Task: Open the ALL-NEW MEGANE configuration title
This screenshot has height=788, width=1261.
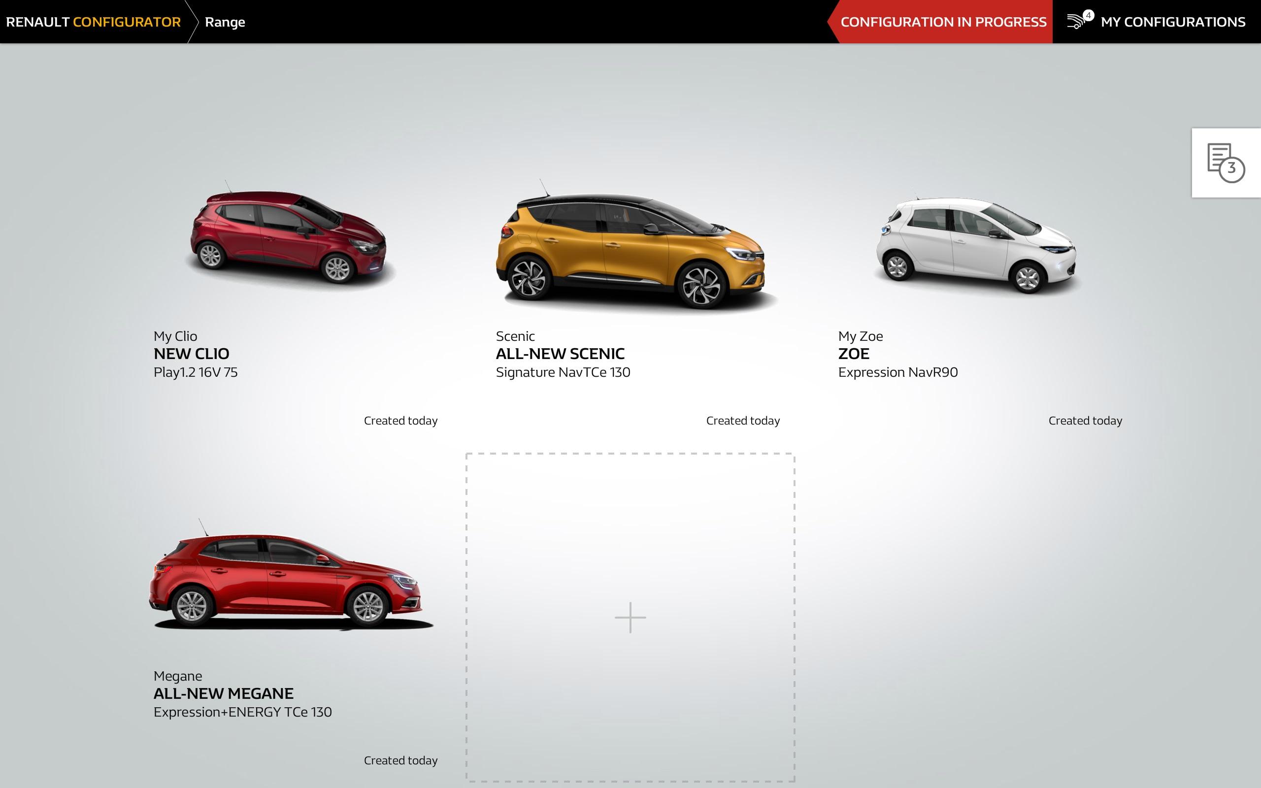Action: pos(223,693)
